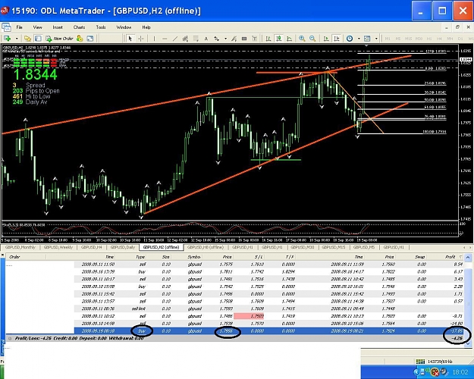Click the trendline-by-angle pencil icon
The height and width of the screenshot is (379, 474).
[x=234, y=39]
